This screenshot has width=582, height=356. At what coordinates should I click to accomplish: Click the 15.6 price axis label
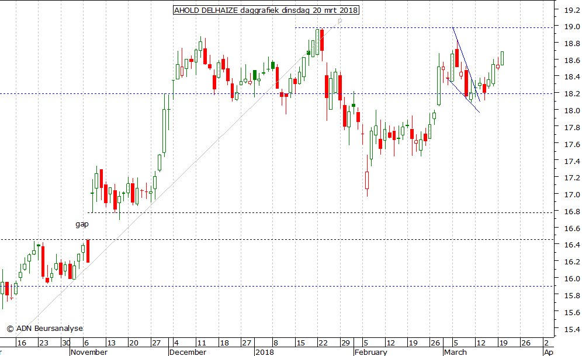coord(572,313)
